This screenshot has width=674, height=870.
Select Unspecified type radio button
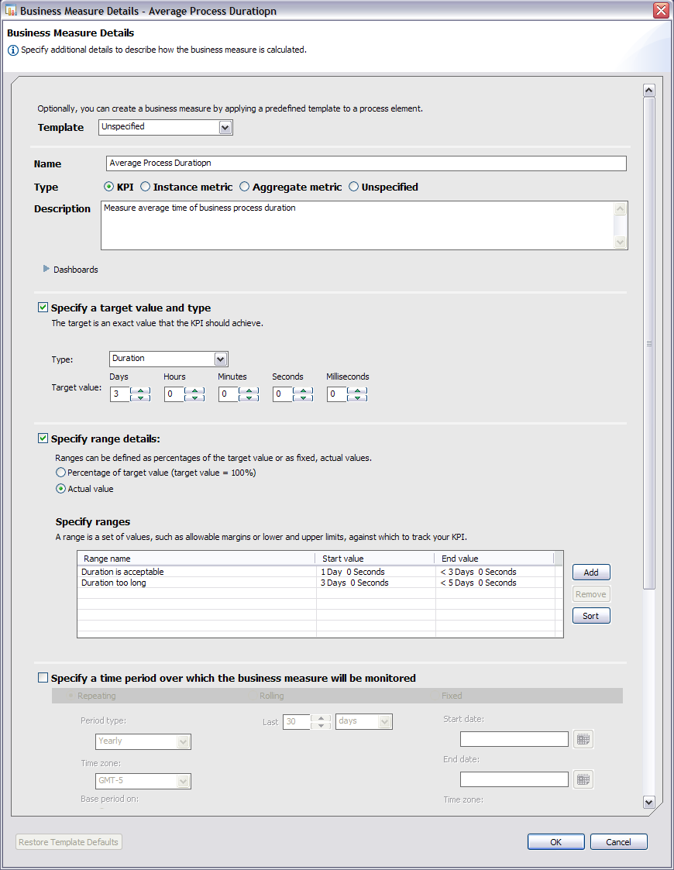[353, 187]
